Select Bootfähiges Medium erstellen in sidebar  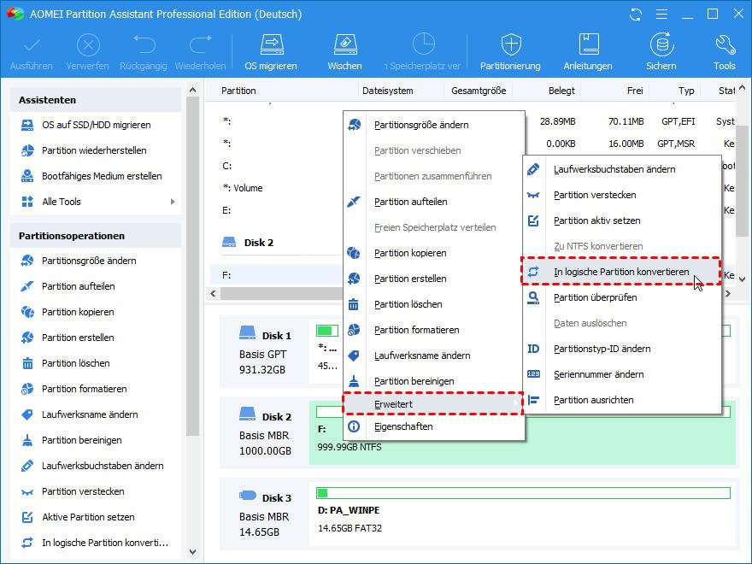click(x=96, y=176)
